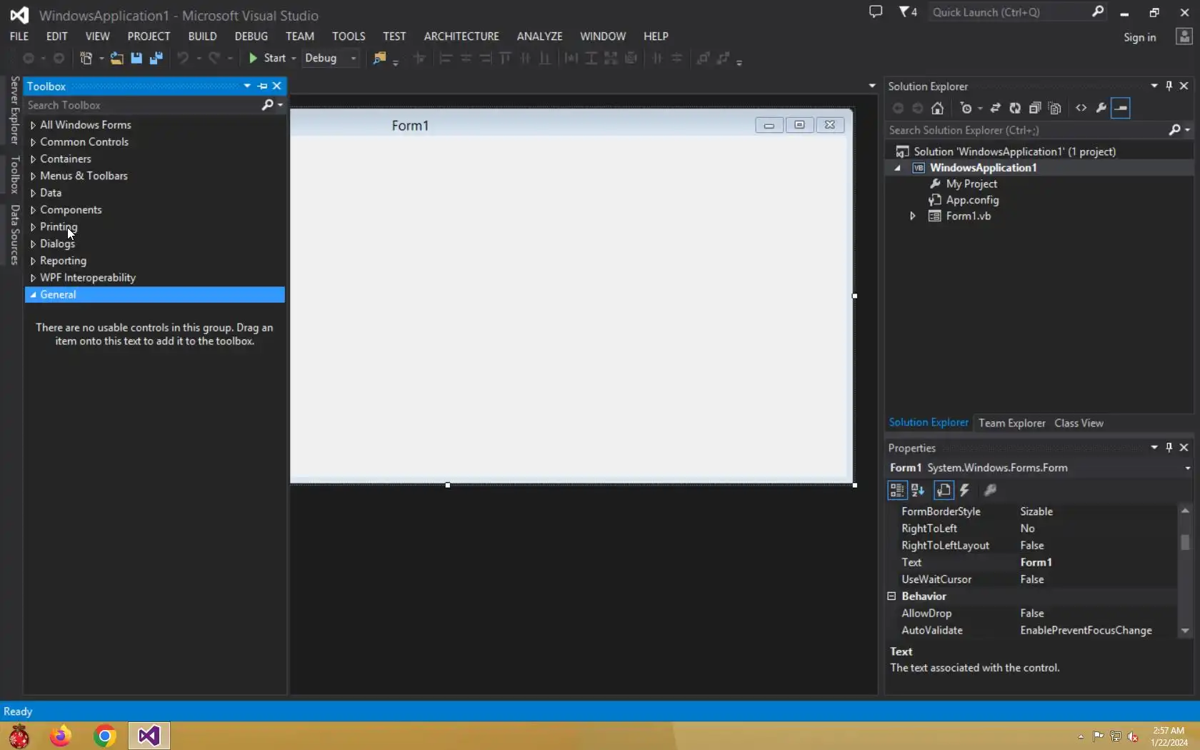
Task: Click the Start debugging button
Action: pos(267,58)
